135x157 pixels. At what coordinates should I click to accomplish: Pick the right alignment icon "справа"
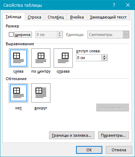click(63, 58)
